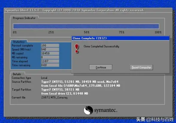Viewport: 176px width, 123px height.
Task: Click the 100% progress label
Action: (158, 32)
